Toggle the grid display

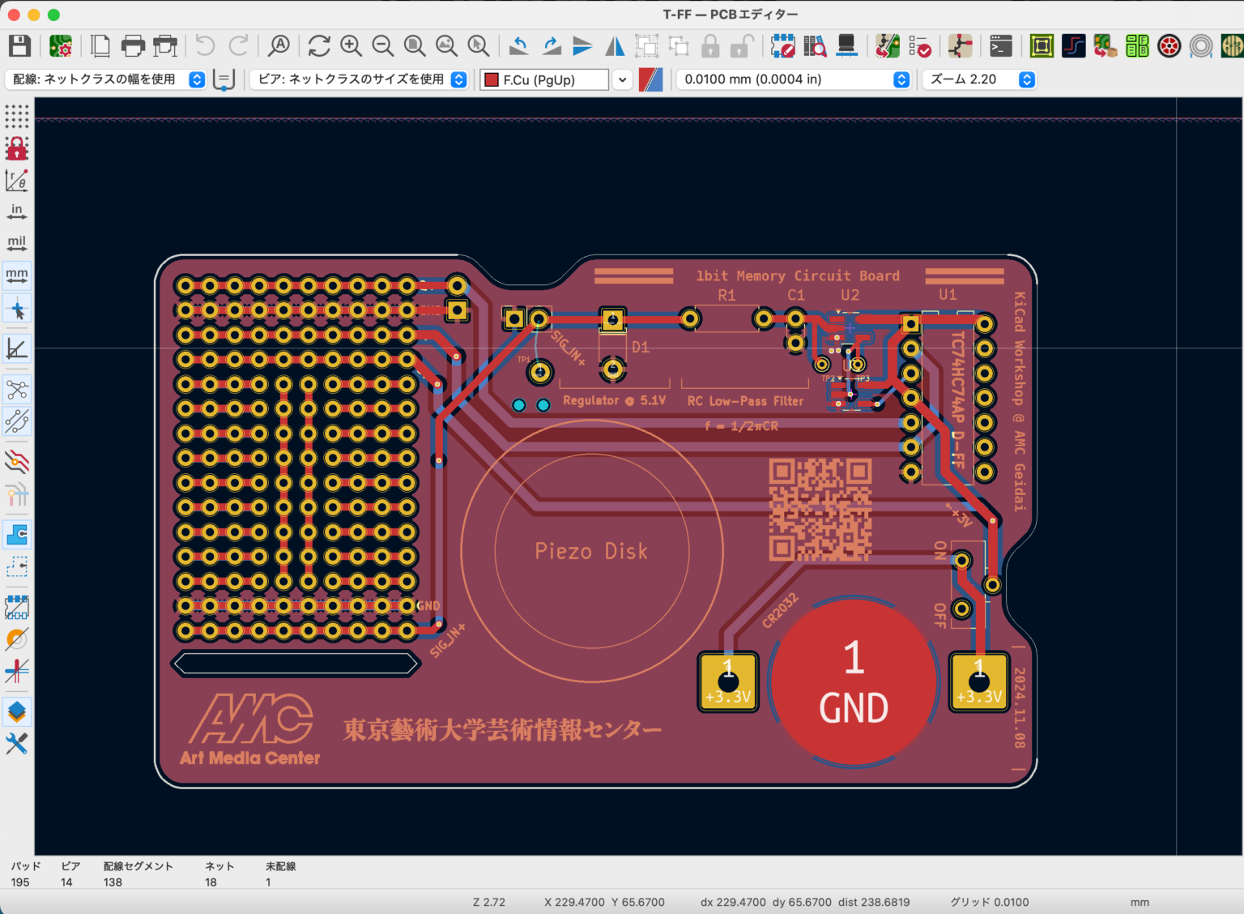(x=16, y=117)
